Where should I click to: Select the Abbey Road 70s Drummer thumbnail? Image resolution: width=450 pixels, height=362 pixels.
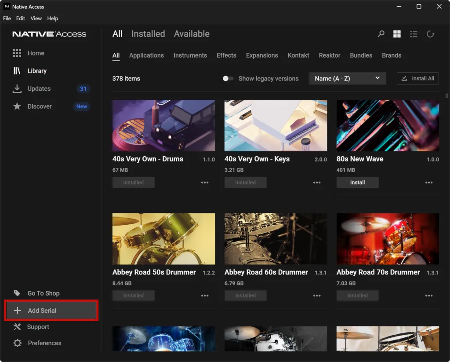point(388,239)
